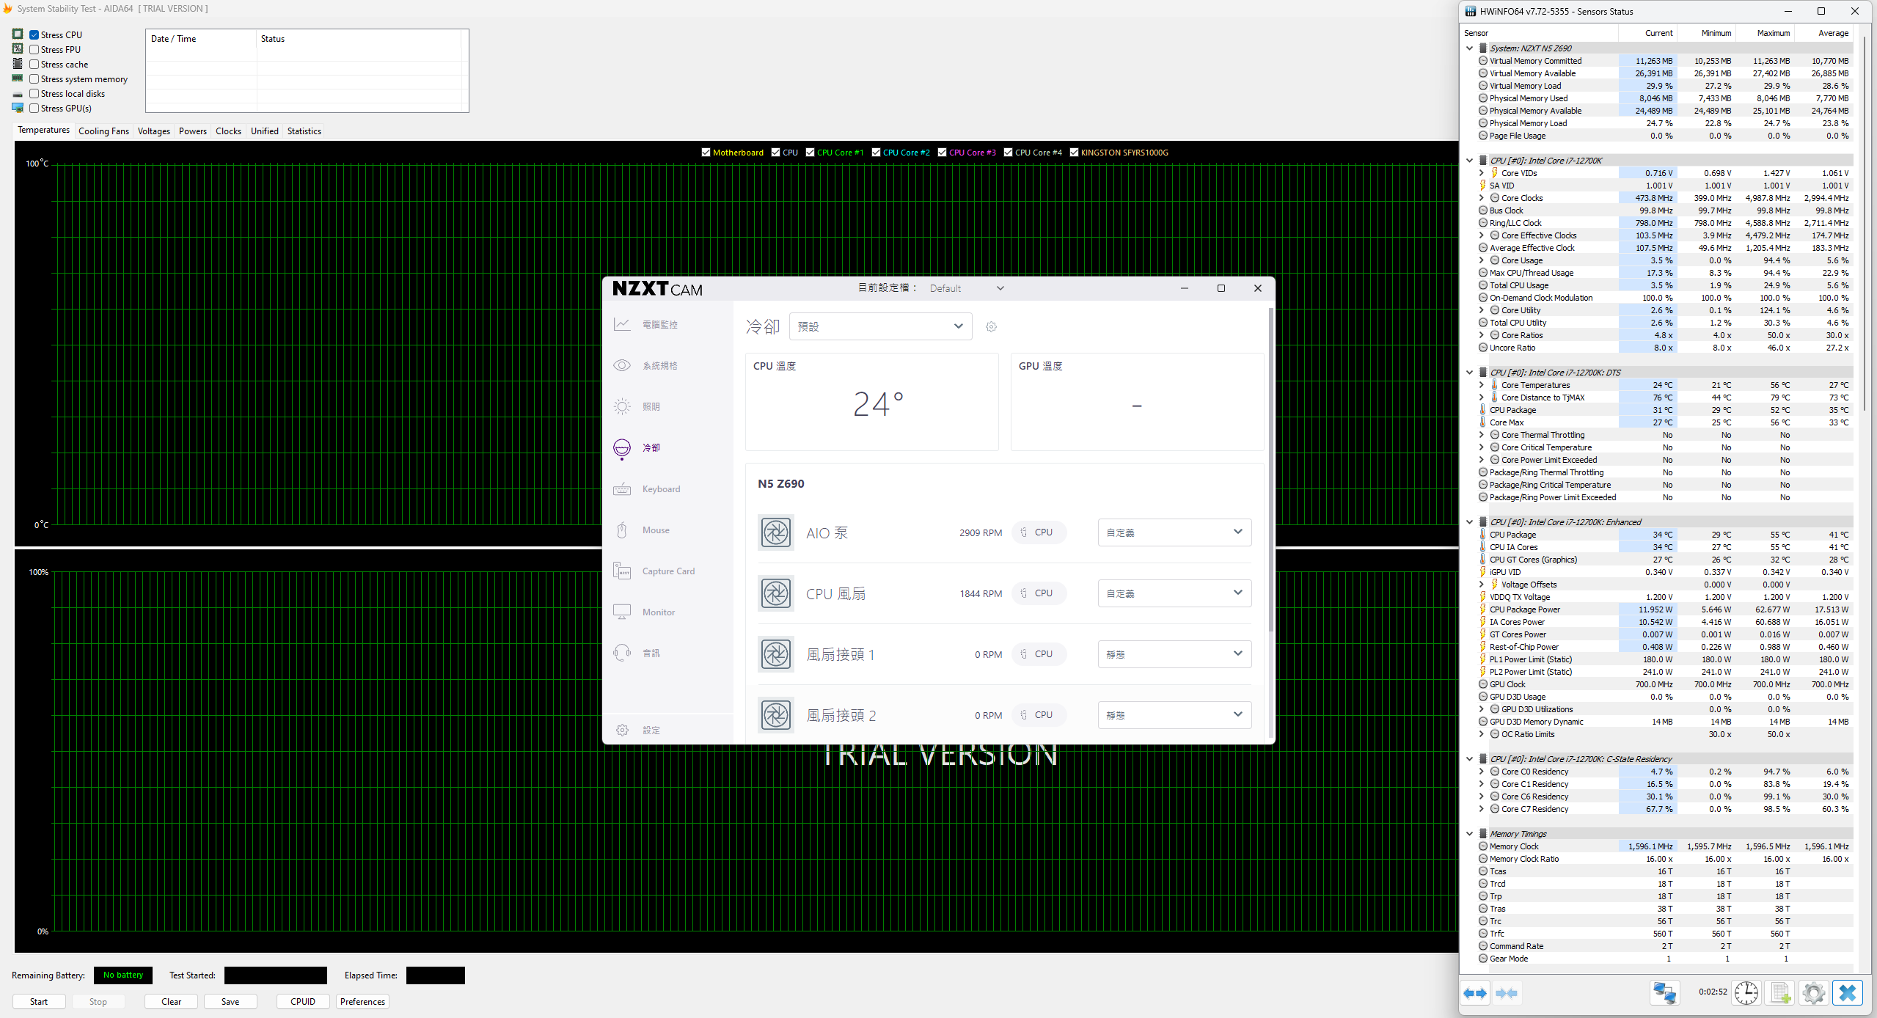
Task: Collapse Memory Timings sensor group
Action: 1469,834
